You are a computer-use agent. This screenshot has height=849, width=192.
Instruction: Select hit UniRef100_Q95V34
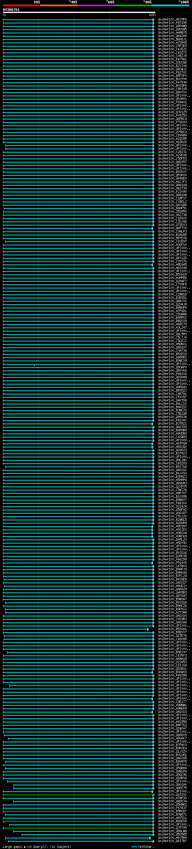(172, 417)
